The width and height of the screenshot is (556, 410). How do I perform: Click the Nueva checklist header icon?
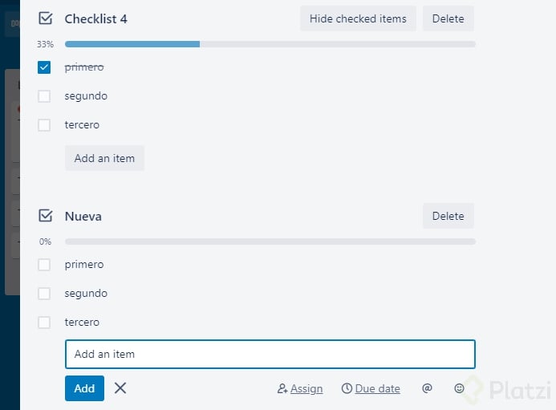pos(45,216)
